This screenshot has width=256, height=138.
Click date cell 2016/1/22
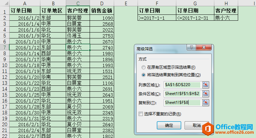[x=25, y=83]
